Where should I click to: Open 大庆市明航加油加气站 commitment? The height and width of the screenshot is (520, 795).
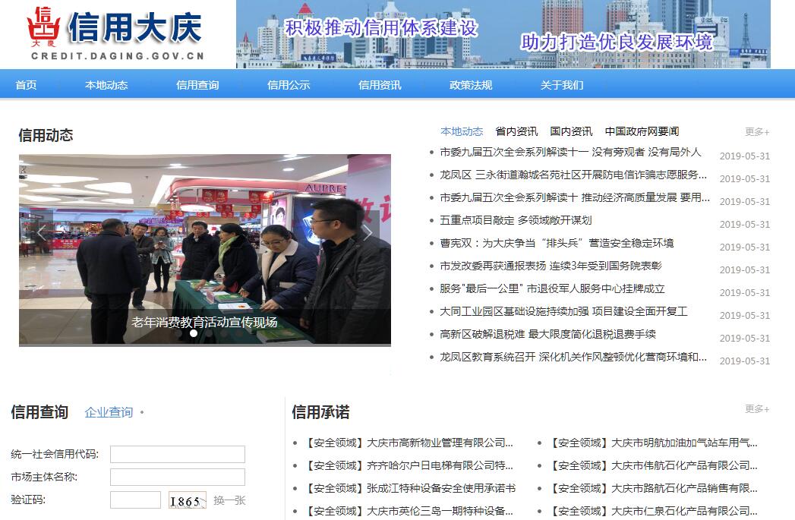click(654, 443)
